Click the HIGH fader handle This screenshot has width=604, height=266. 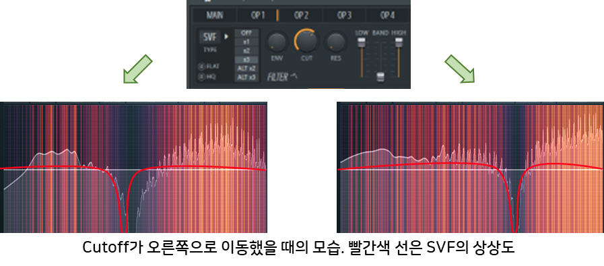399,42
